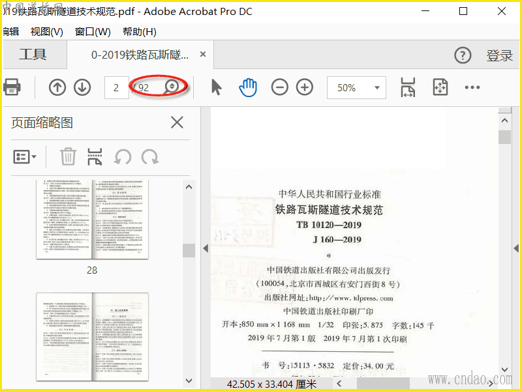522x391 pixels.
Task: Open the more tools ellipsis menu
Action: (x=472, y=87)
